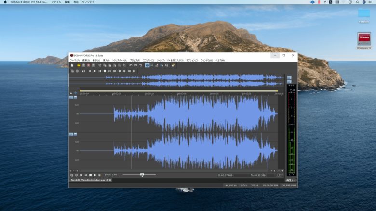
Task: Open macOS 編集 menu in top bar
Action: click(x=67, y=2)
